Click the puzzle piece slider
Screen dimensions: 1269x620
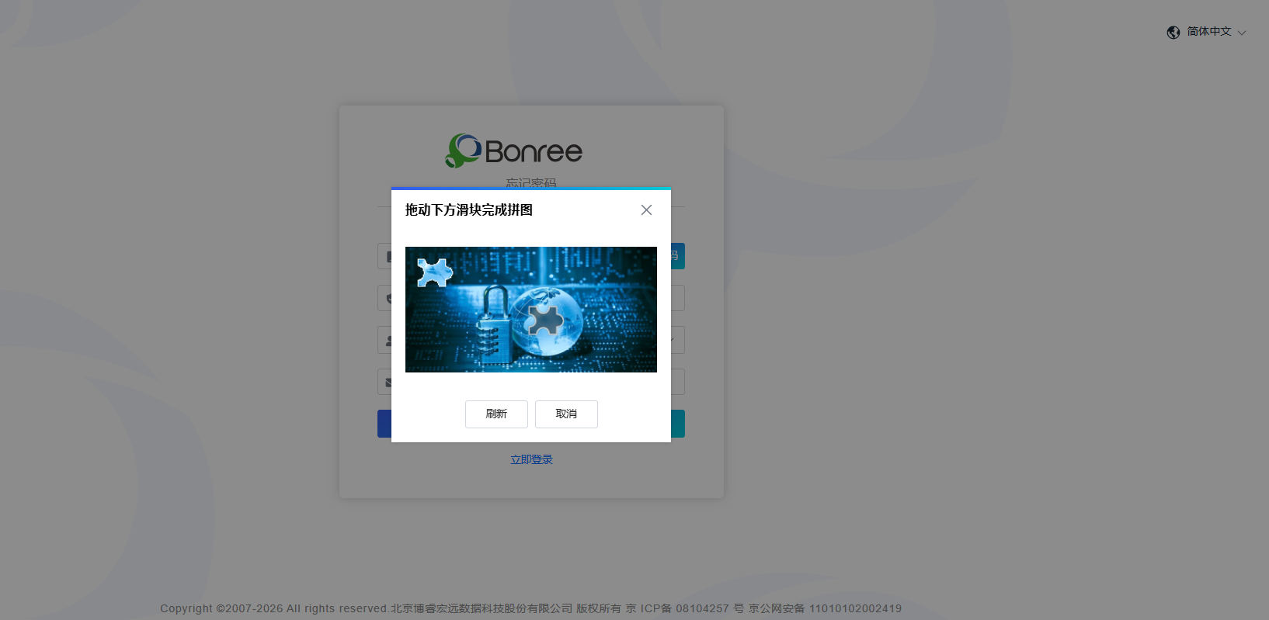[435, 272]
